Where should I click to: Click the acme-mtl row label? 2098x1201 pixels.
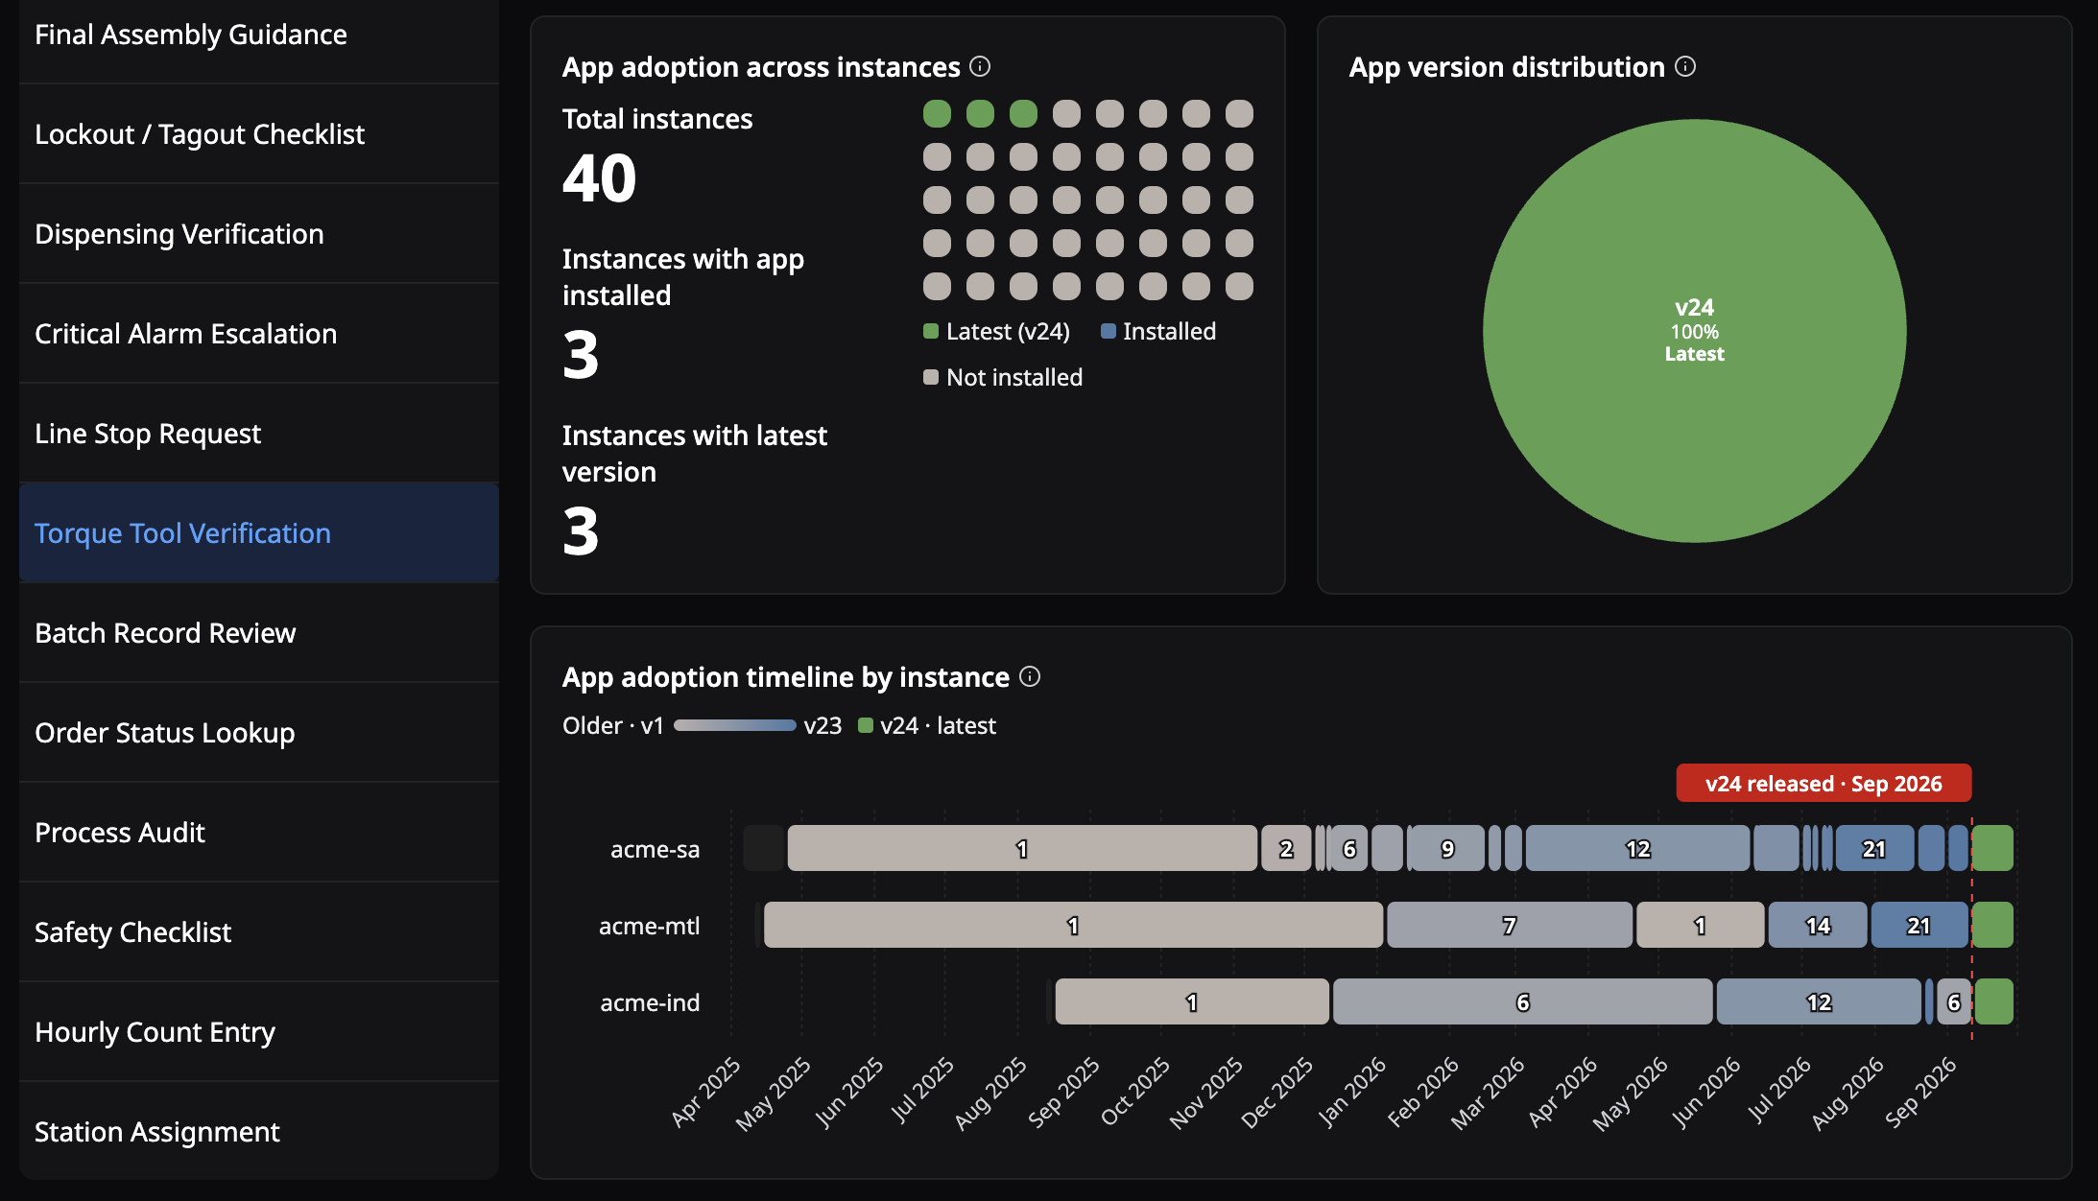pyautogui.click(x=650, y=926)
